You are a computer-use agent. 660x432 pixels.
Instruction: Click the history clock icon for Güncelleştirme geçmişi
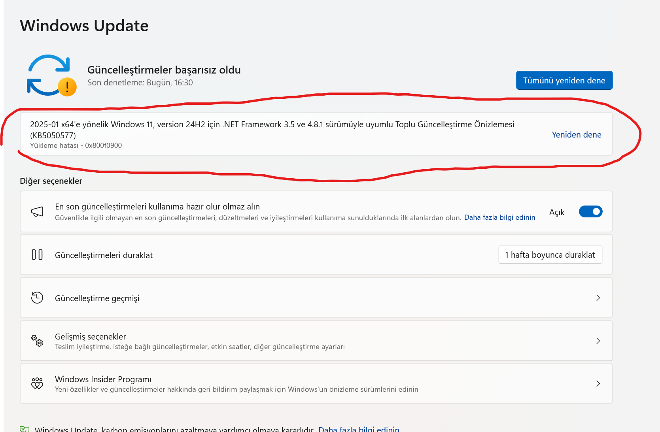37,297
